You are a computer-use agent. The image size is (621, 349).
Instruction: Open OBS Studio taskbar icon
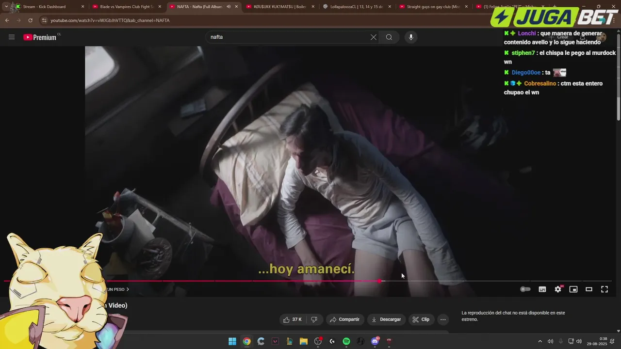tap(318, 341)
